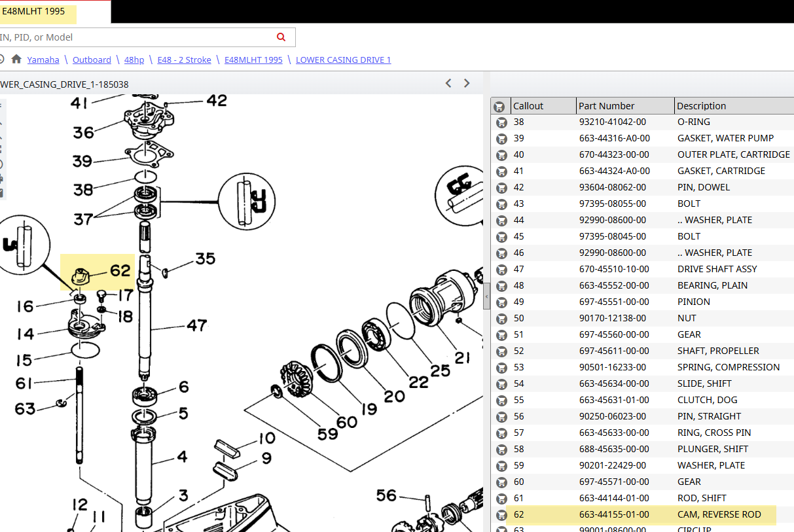Click part number 688-45635-00-00
794x532 pixels.
[614, 450]
